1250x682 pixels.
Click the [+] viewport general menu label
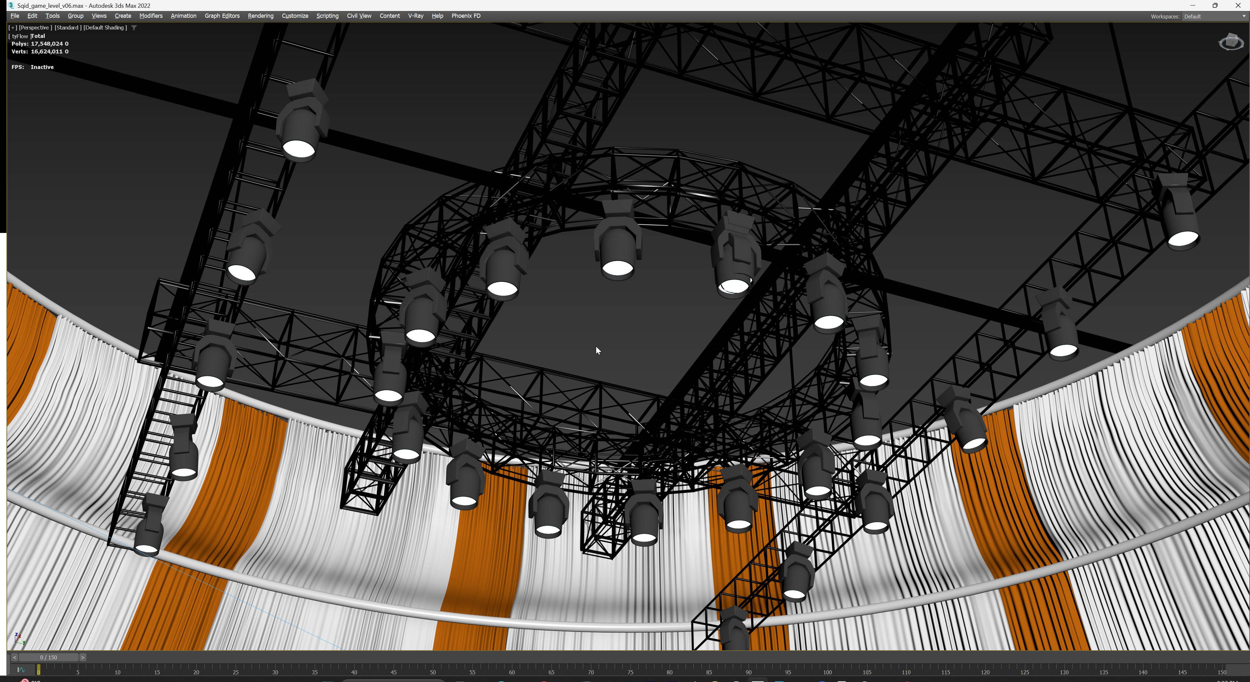[13, 27]
